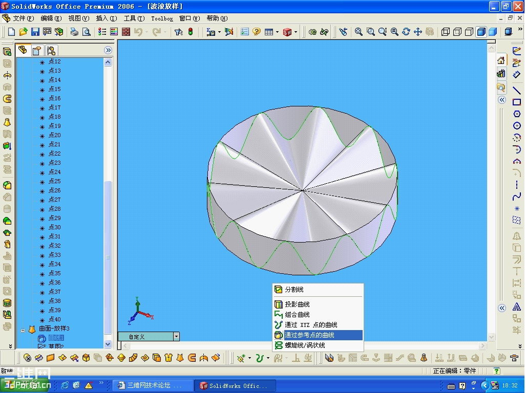Save the part using the Save icon
Viewport: 526px width, 393px height.
click(x=35, y=32)
